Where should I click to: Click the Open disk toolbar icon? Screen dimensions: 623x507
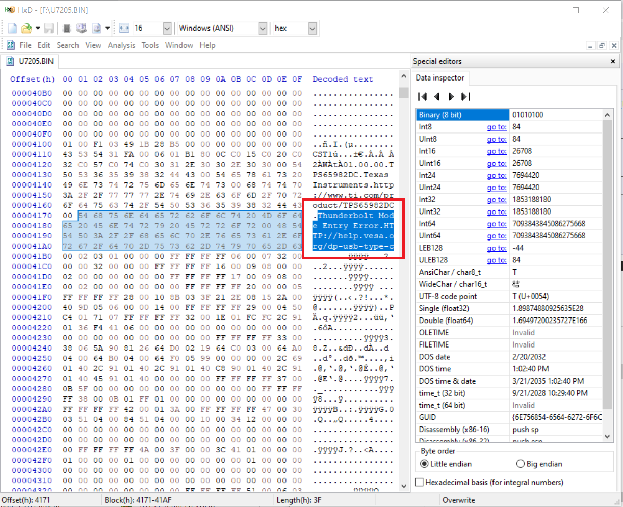[82, 29]
